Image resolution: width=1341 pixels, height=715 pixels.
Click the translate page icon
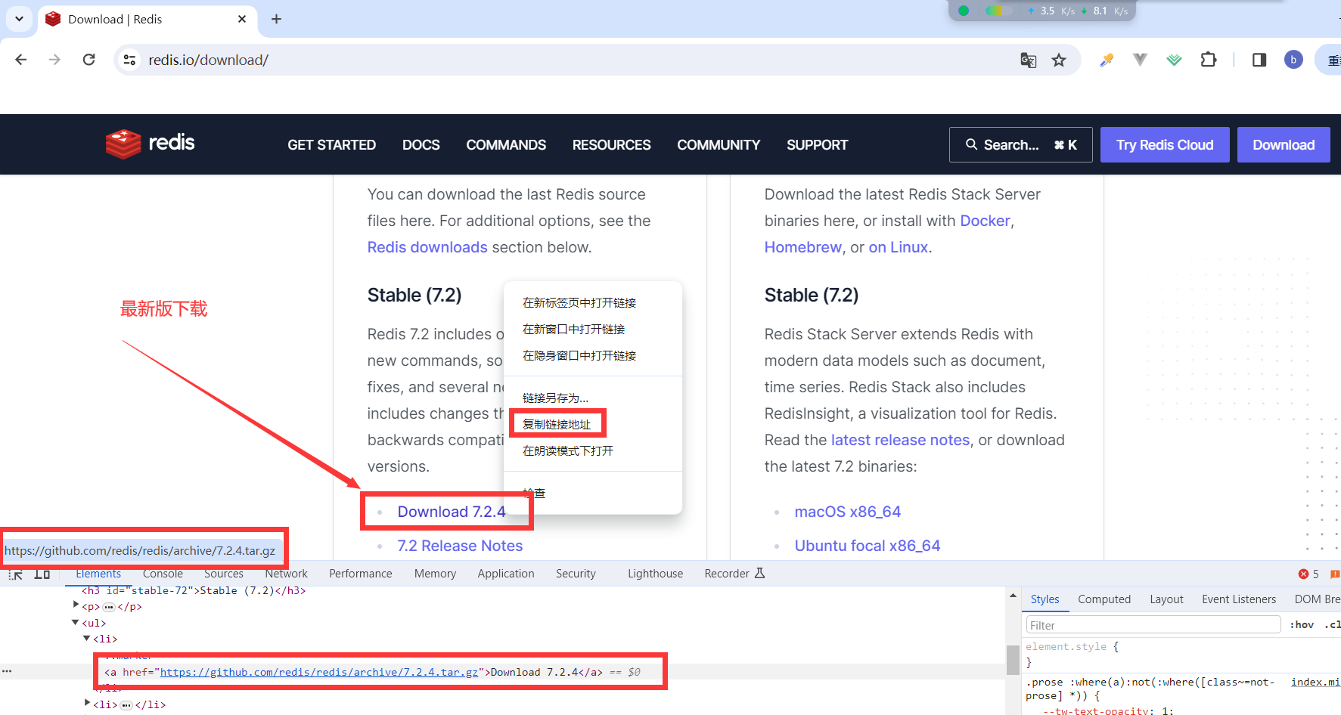click(1028, 60)
